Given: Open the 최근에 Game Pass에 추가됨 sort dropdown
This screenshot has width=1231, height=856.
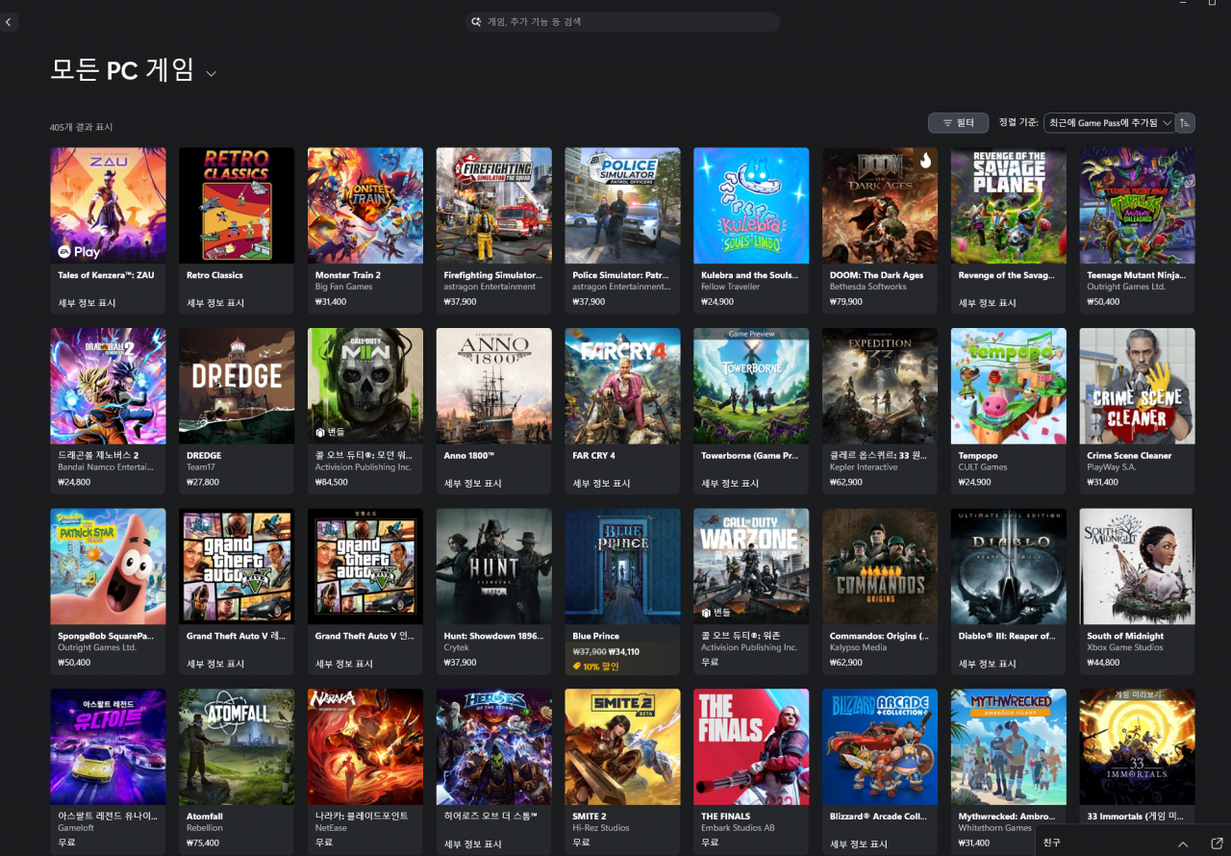Looking at the screenshot, I should point(1109,123).
